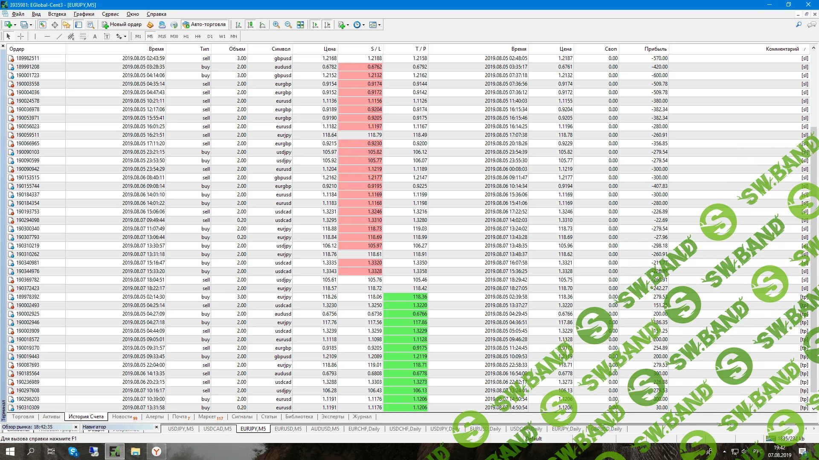Select the H1 timeframe
819x460 pixels.
186,37
